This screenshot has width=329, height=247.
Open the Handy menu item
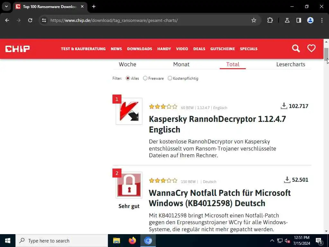click(x=164, y=49)
